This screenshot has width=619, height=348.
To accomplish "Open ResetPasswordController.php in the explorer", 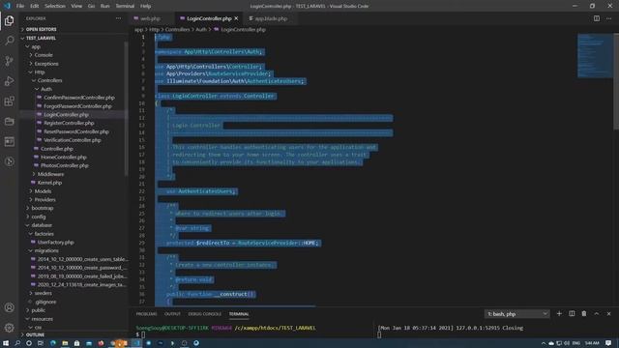I will [x=75, y=131].
